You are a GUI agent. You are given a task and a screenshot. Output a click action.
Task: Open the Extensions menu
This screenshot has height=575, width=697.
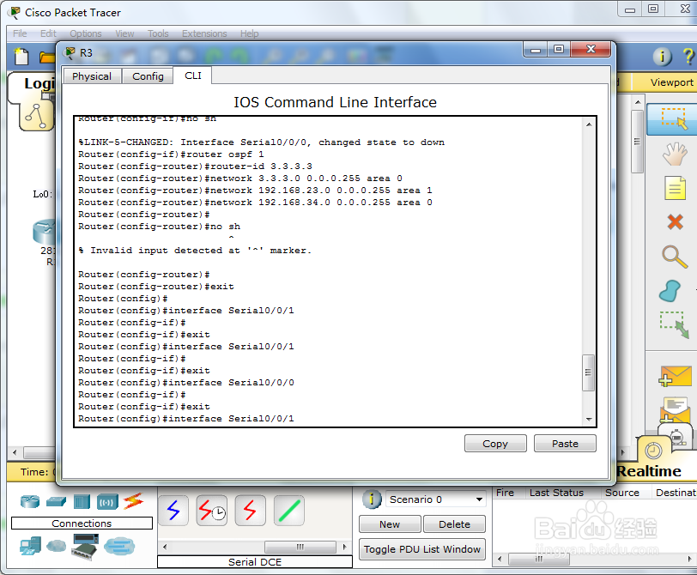(x=204, y=33)
